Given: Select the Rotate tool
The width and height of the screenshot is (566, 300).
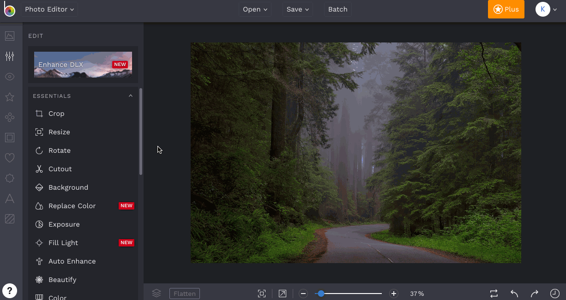Looking at the screenshot, I should (83, 150).
